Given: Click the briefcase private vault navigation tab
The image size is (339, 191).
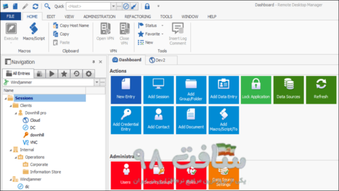Looking at the screenshot, I should tap(40, 74).
